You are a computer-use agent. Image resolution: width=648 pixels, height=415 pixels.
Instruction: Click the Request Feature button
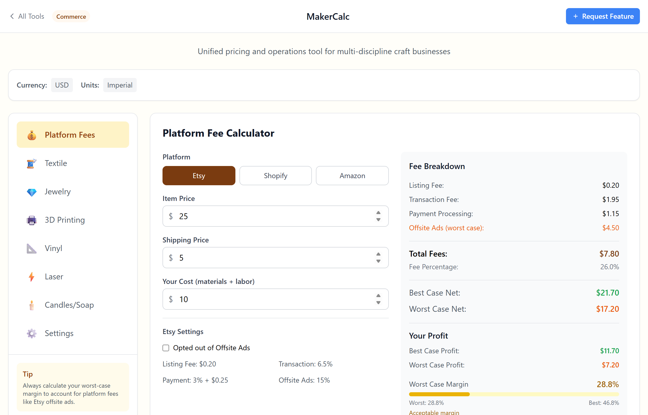point(603,16)
